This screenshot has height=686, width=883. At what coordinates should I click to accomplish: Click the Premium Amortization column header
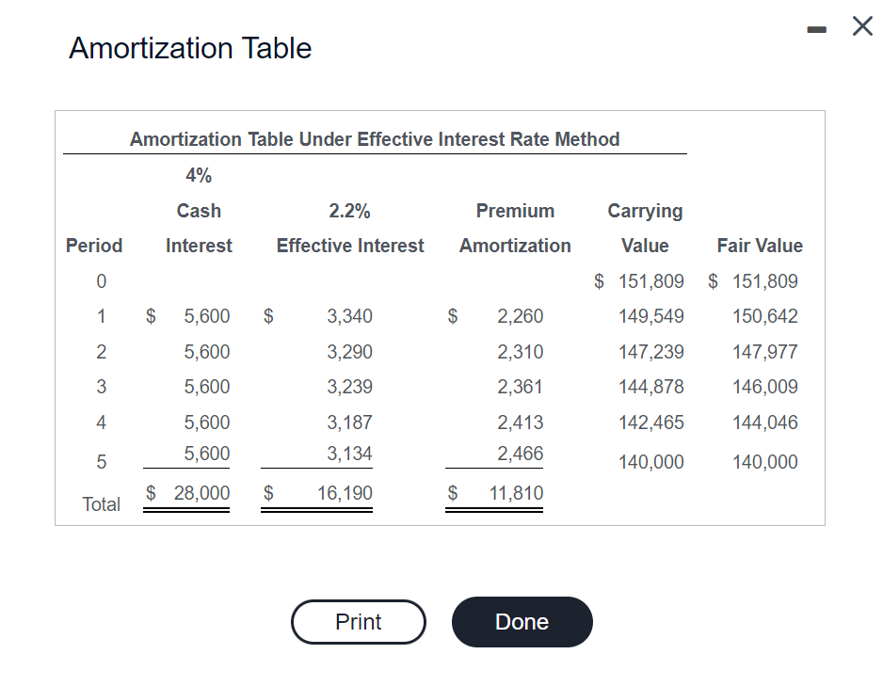click(515, 228)
